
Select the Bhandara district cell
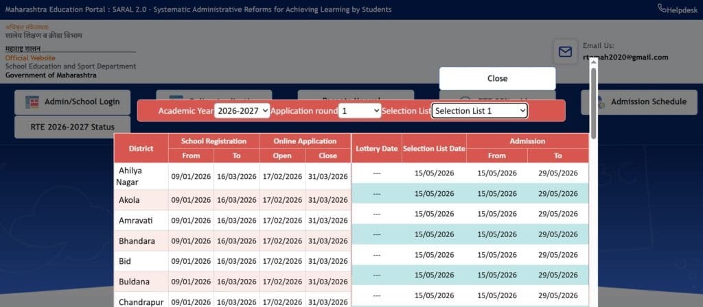141,241
